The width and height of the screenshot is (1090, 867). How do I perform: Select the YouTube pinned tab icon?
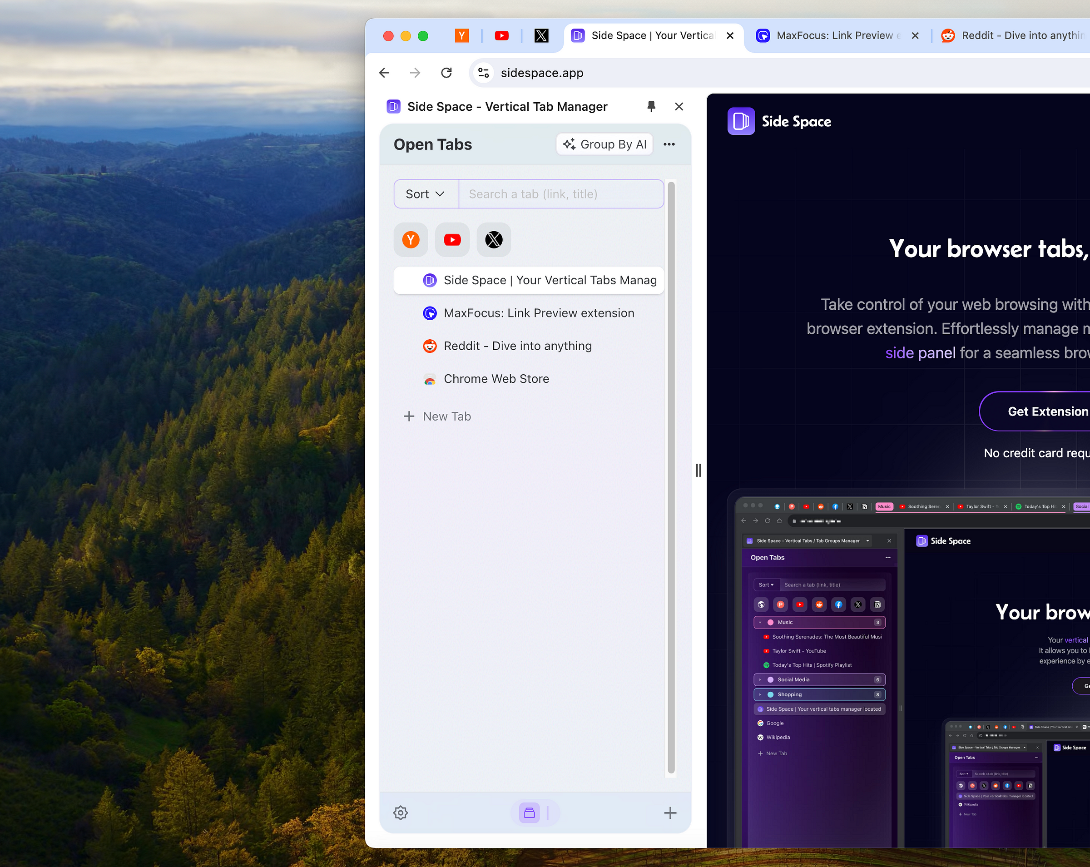[x=452, y=240]
